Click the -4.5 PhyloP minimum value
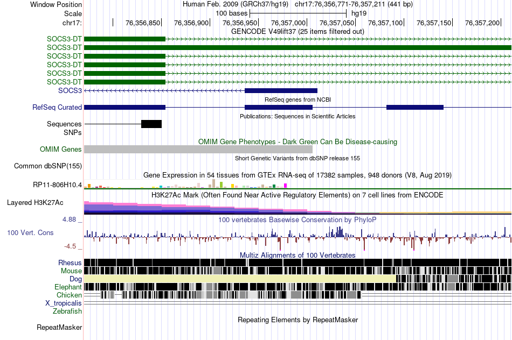This screenshot has width=512, height=340. pos(70,246)
